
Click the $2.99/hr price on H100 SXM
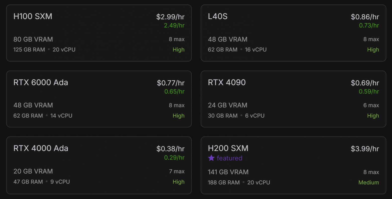point(170,17)
